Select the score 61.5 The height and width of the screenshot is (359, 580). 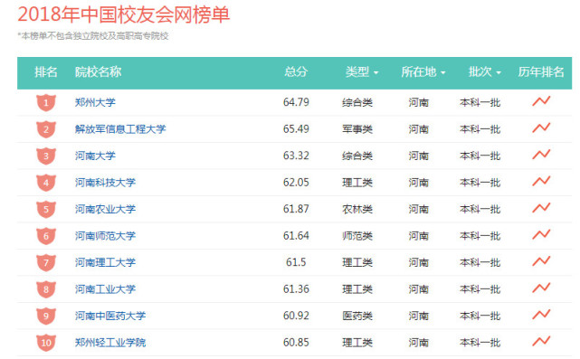[296, 262]
